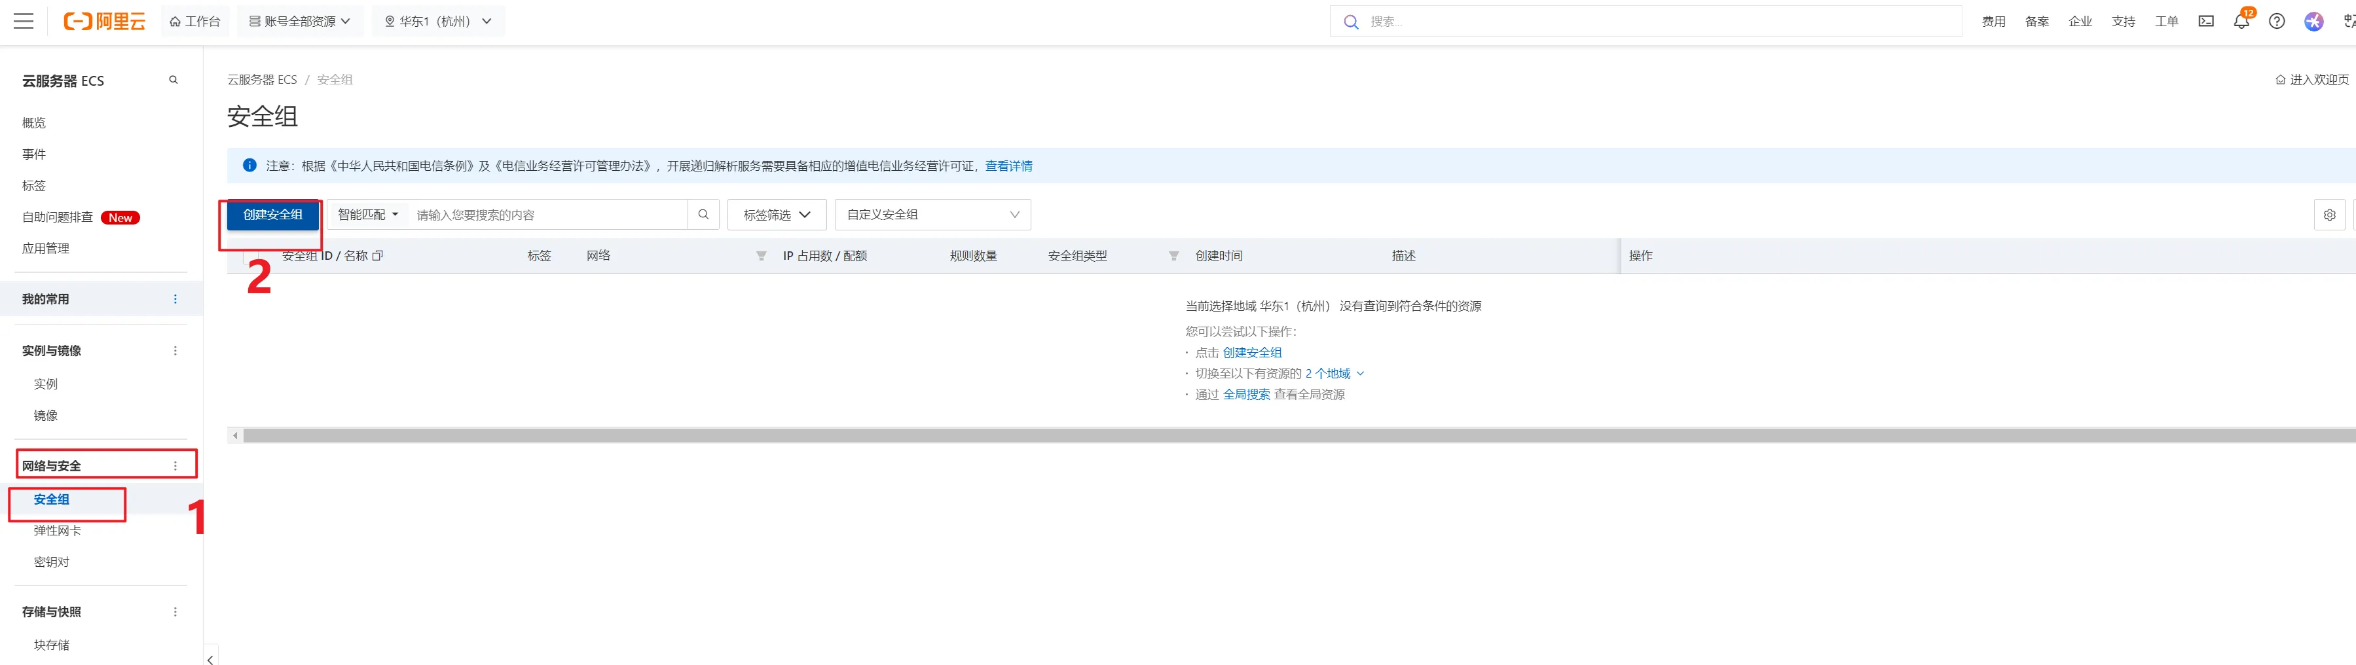Screen dimensions: 2356x665
Task: Click the filter icon on 安全组类型 column
Action: point(1173,256)
